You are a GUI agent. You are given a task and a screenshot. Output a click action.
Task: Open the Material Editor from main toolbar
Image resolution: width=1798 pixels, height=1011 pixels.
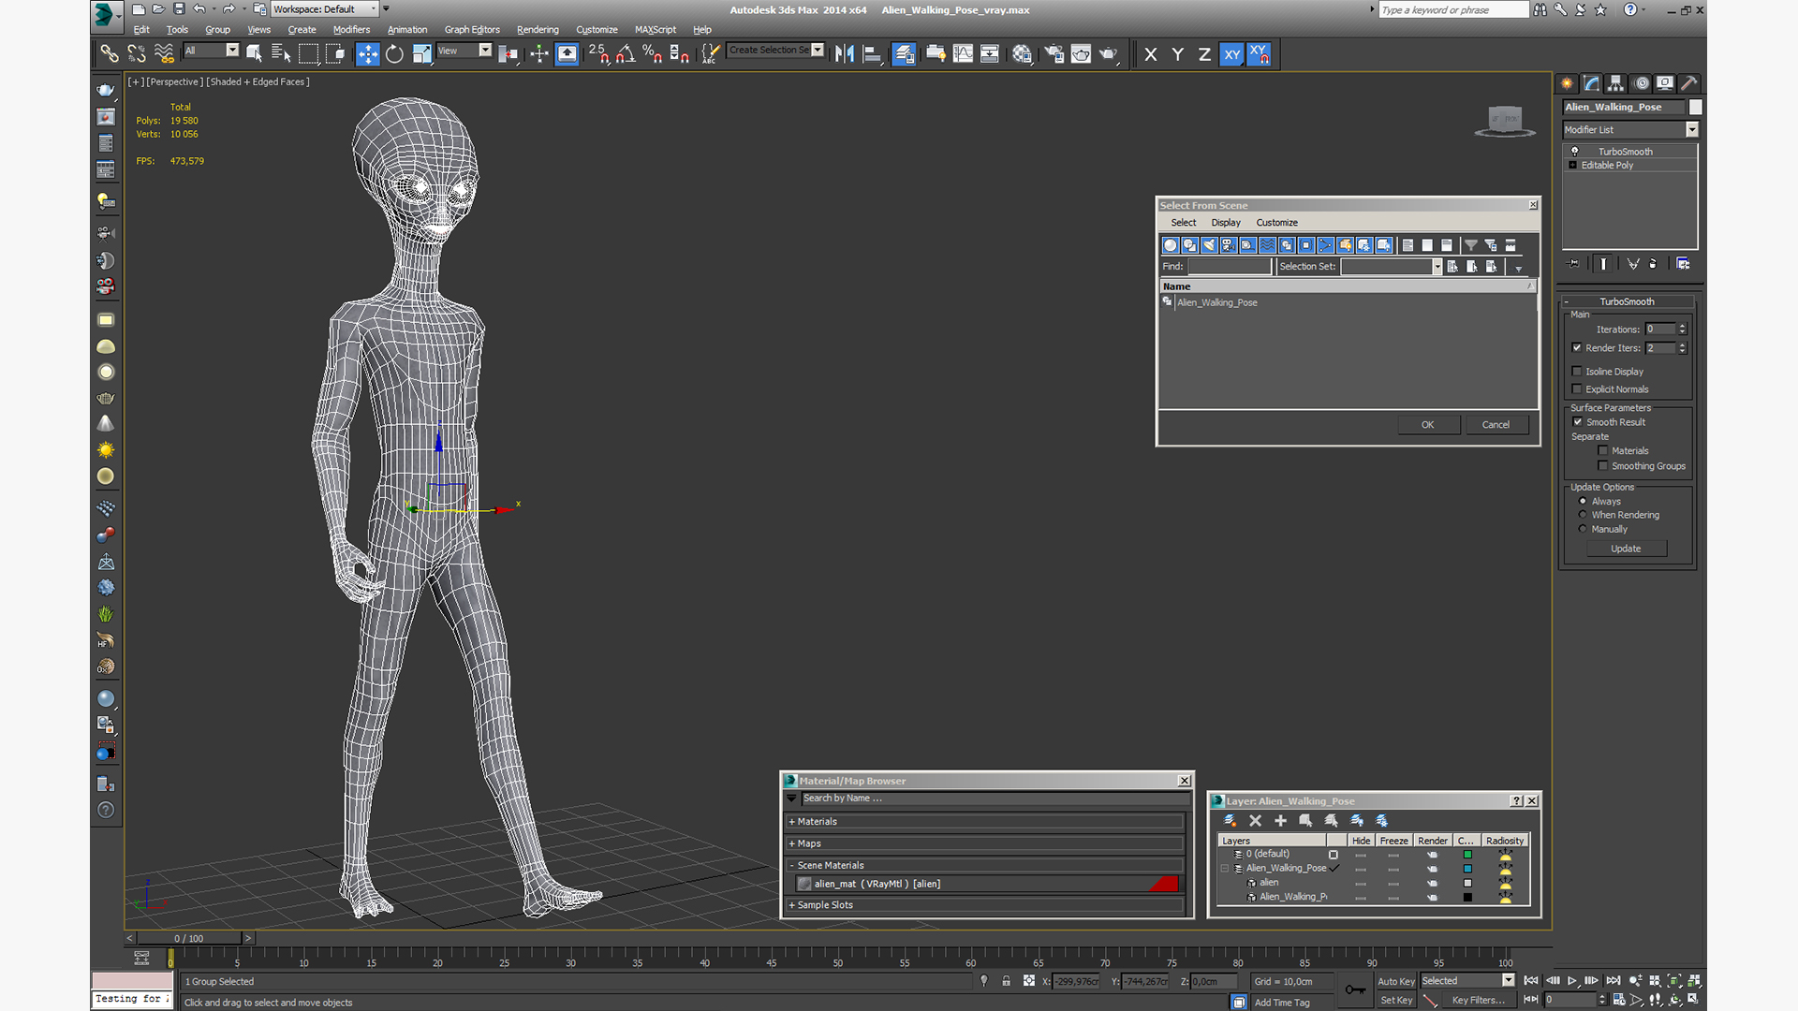1022,54
